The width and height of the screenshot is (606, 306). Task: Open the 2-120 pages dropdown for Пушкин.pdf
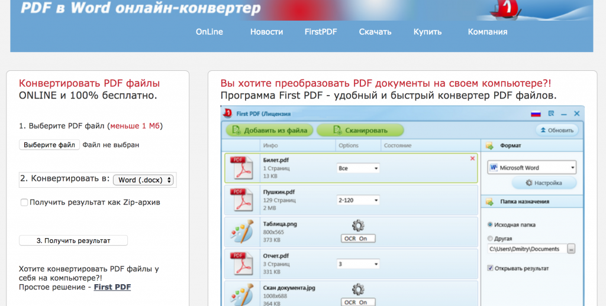click(358, 200)
